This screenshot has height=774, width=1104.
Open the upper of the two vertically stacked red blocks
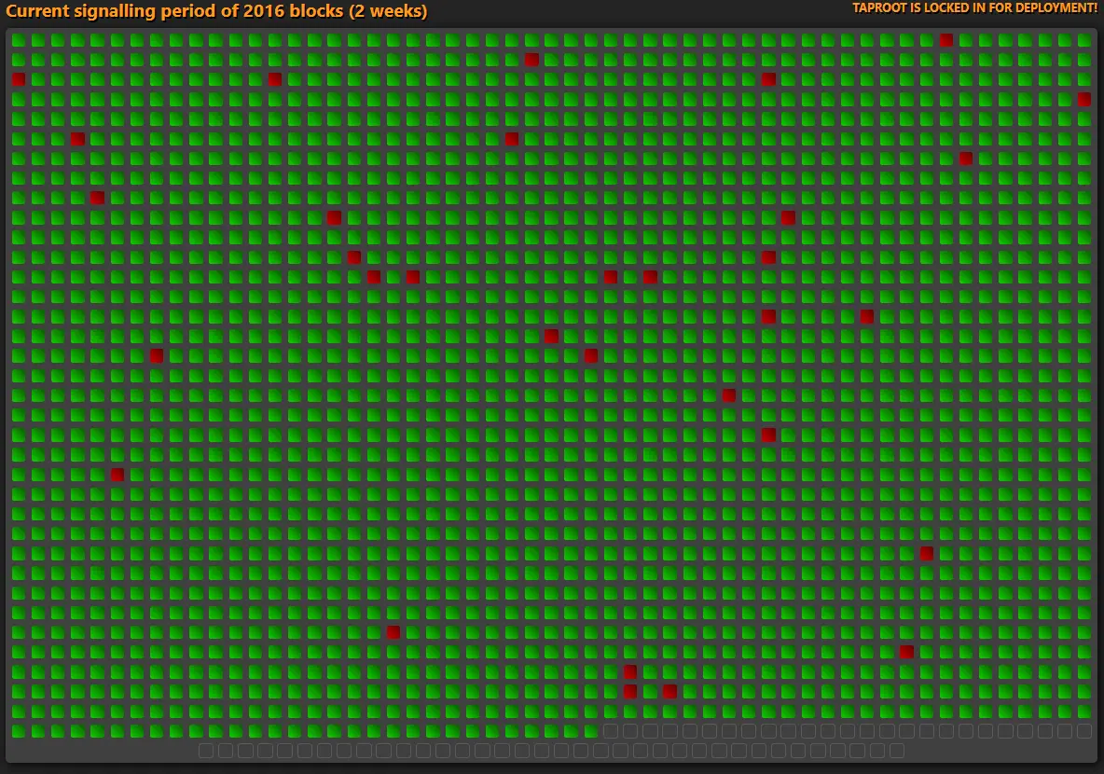pos(630,671)
